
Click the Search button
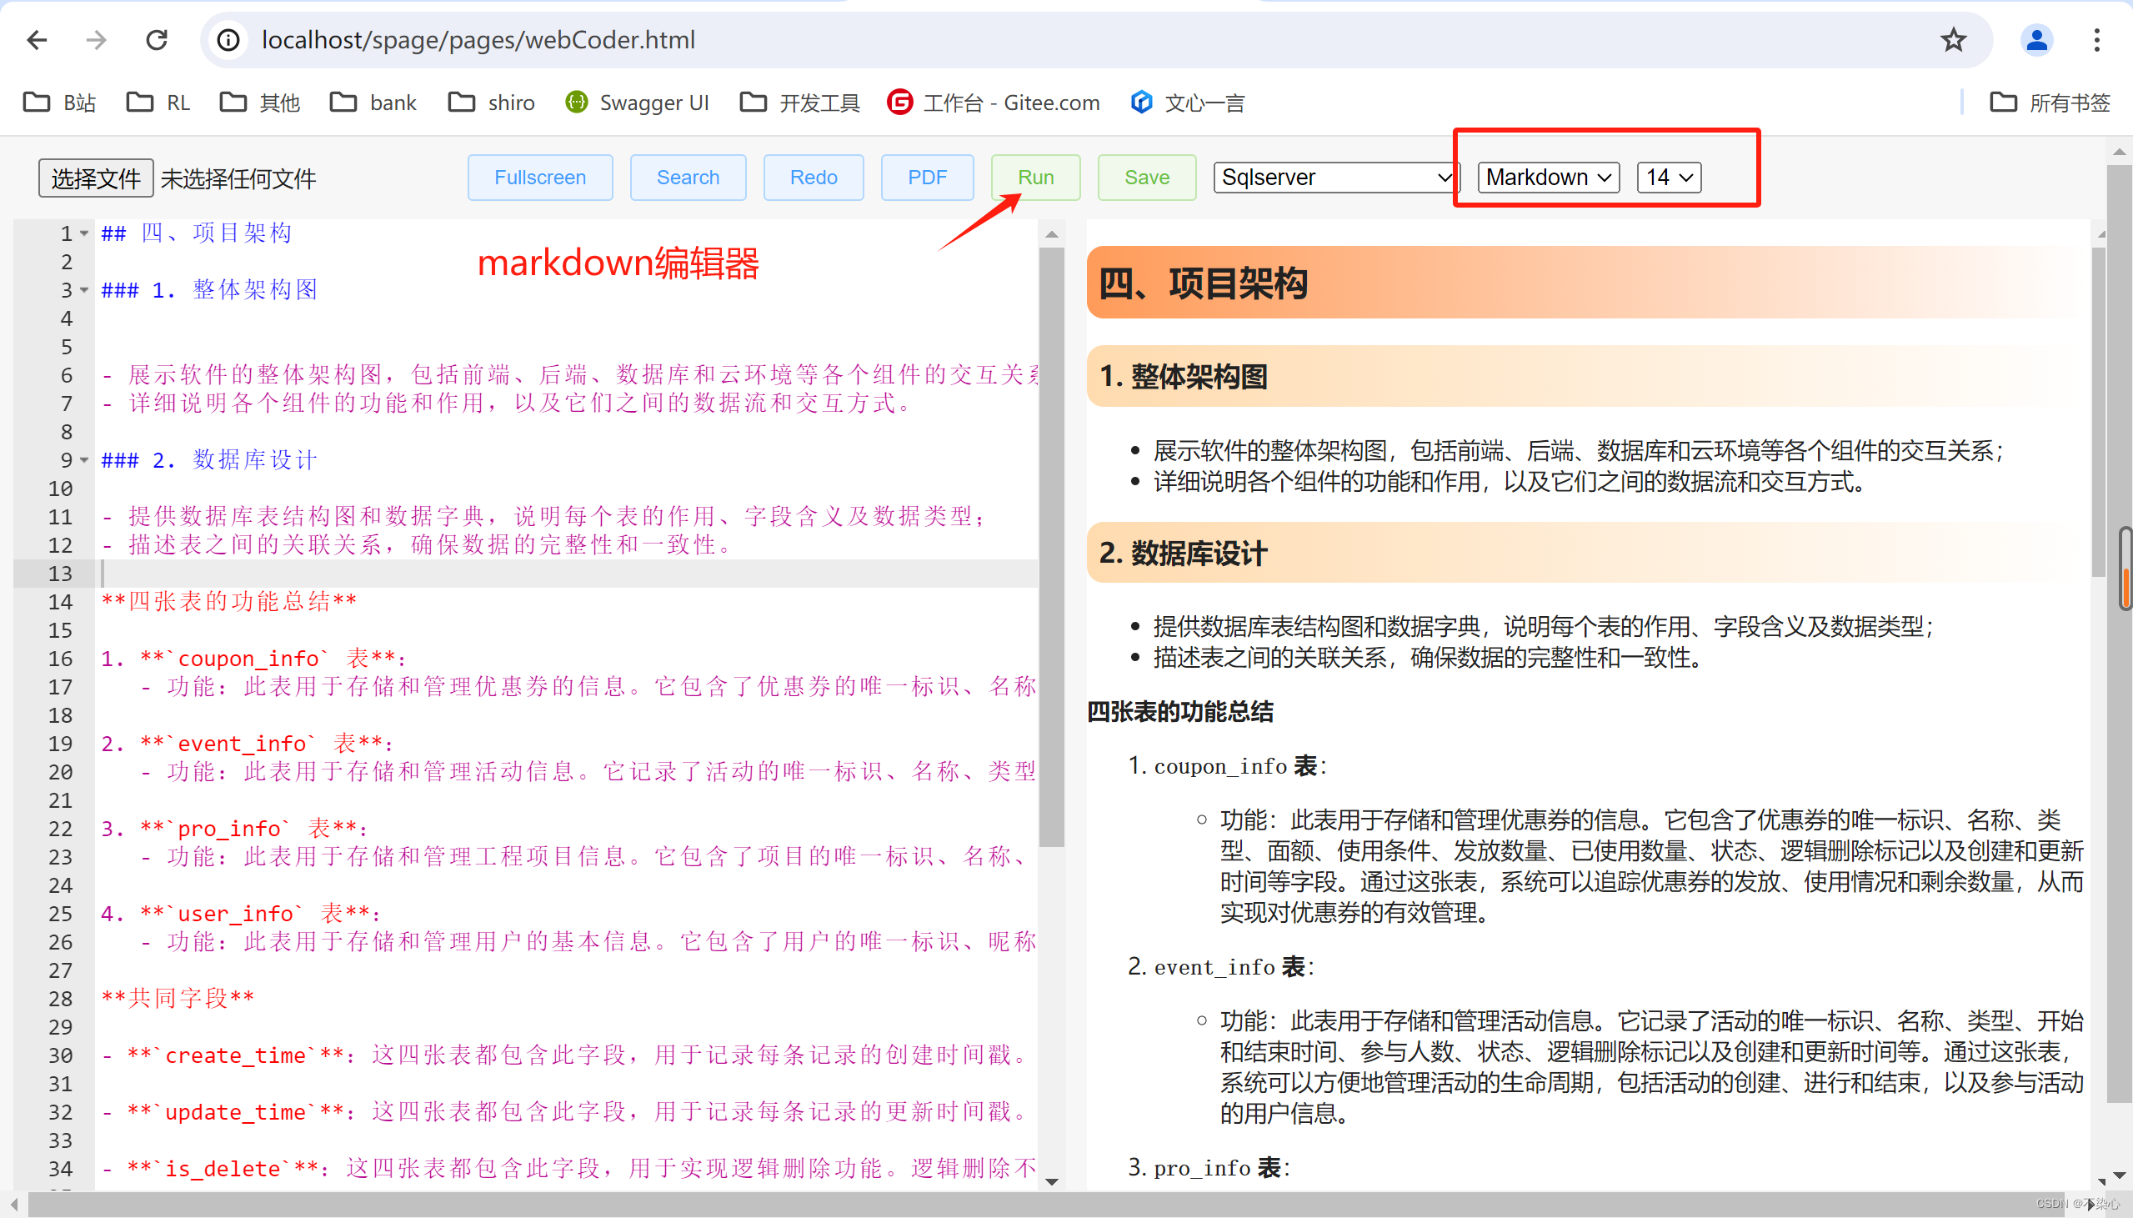tap(688, 178)
